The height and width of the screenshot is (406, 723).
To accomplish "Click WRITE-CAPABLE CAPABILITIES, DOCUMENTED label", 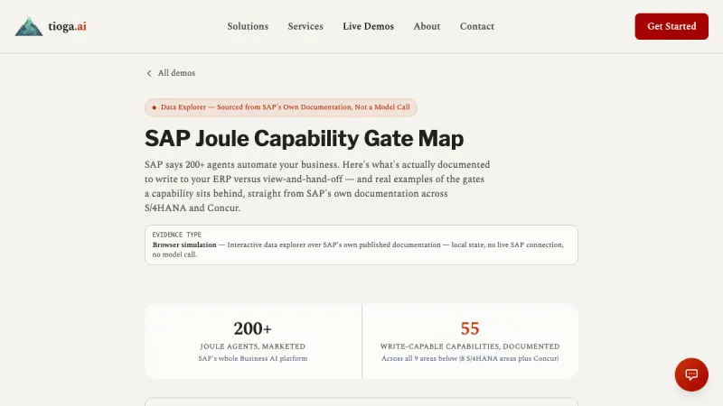I will pyautogui.click(x=470, y=346).
